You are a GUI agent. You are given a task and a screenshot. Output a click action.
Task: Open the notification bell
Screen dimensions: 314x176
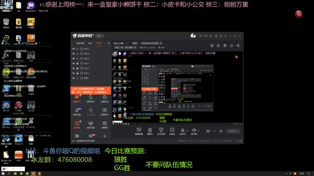231,45
